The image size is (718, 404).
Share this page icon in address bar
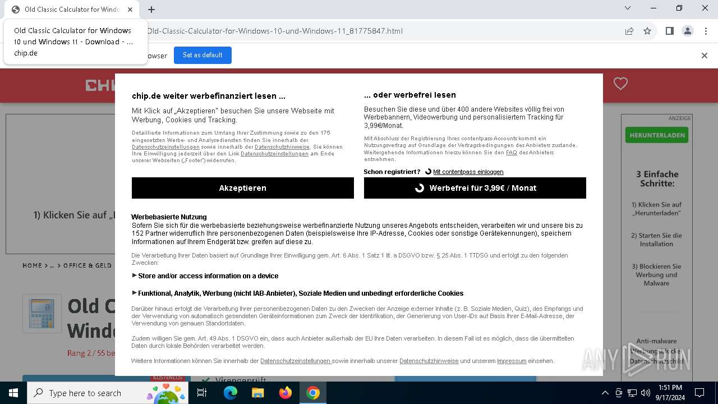click(629, 31)
